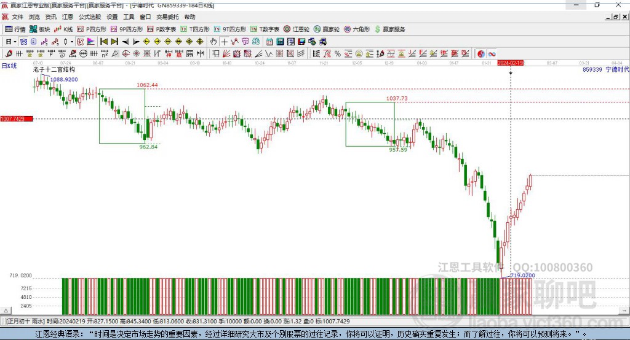Open the 板块 sectors view
The width and height of the screenshot is (630, 340).
(x=40, y=29)
